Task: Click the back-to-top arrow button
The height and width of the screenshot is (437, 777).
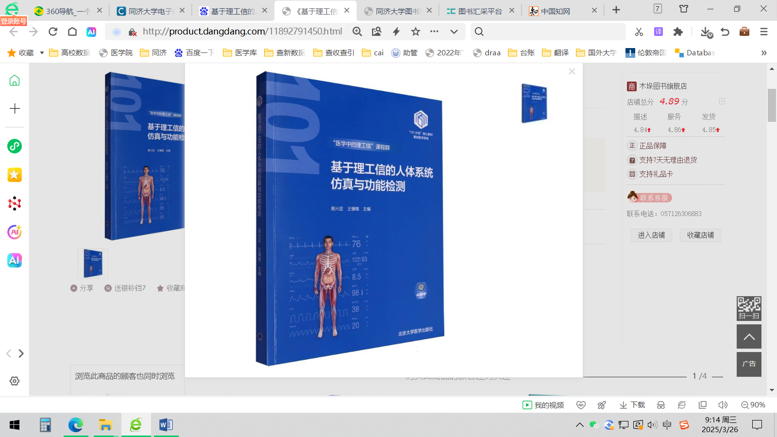Action: (x=749, y=336)
